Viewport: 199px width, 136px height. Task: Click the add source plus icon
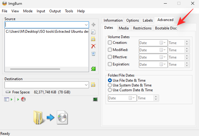pos(93,25)
